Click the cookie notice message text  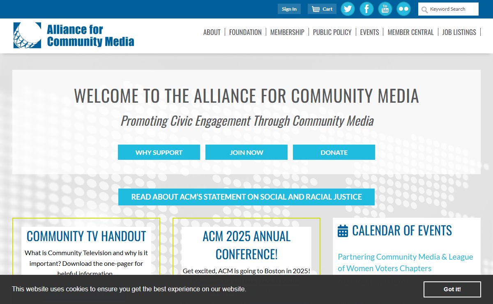[x=129, y=289]
